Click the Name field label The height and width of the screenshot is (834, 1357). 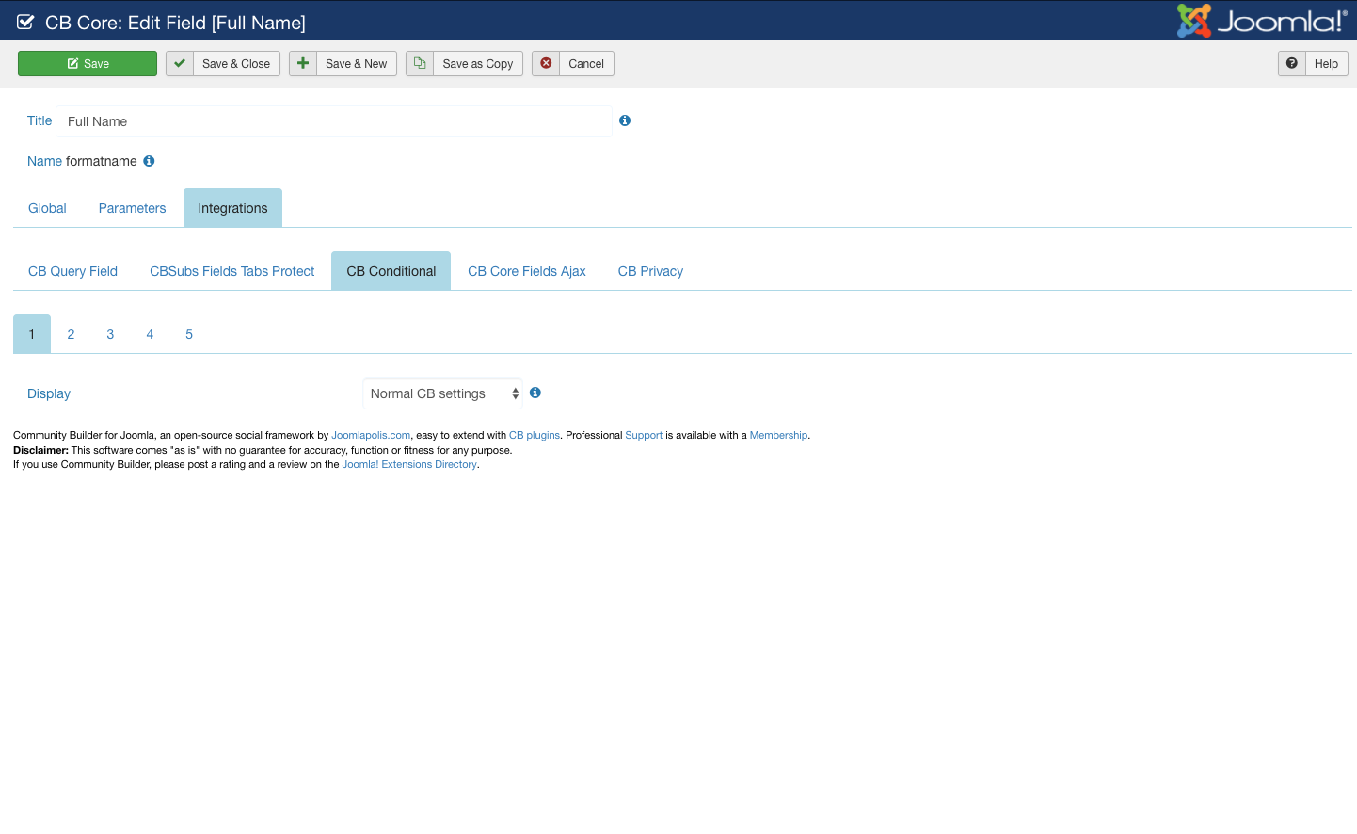(44, 161)
